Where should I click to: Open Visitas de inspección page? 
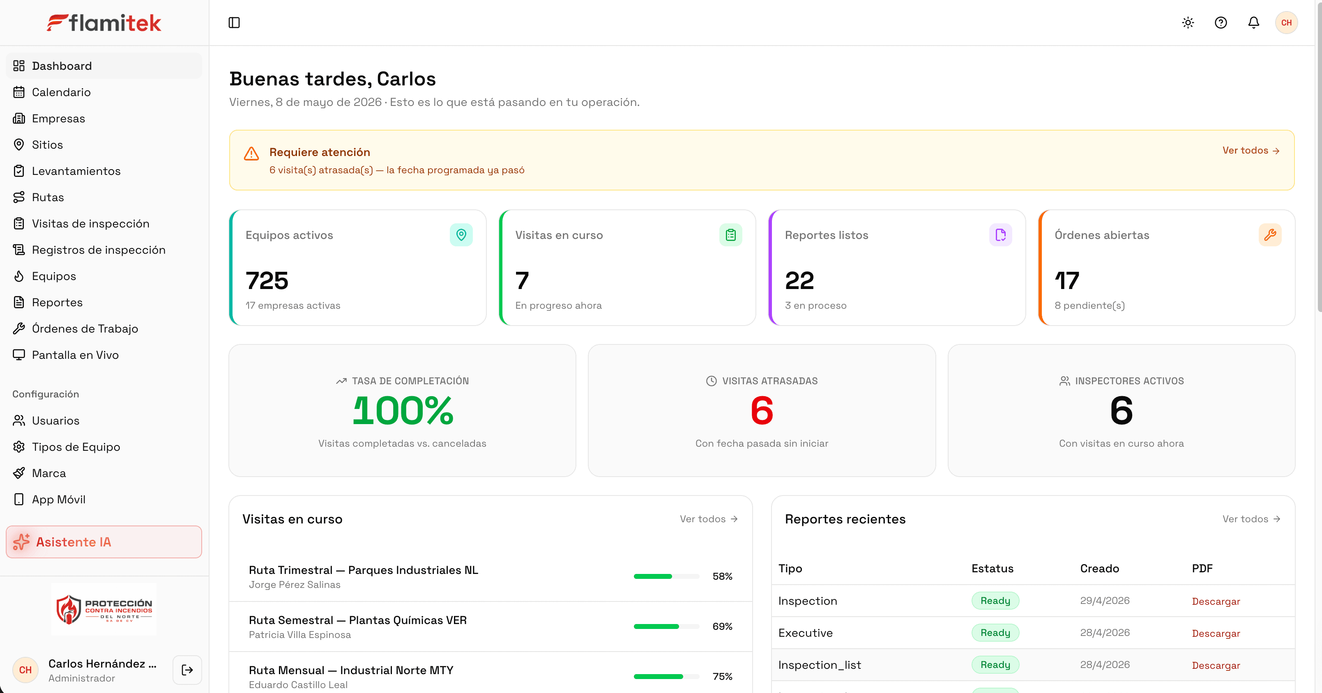click(x=104, y=223)
